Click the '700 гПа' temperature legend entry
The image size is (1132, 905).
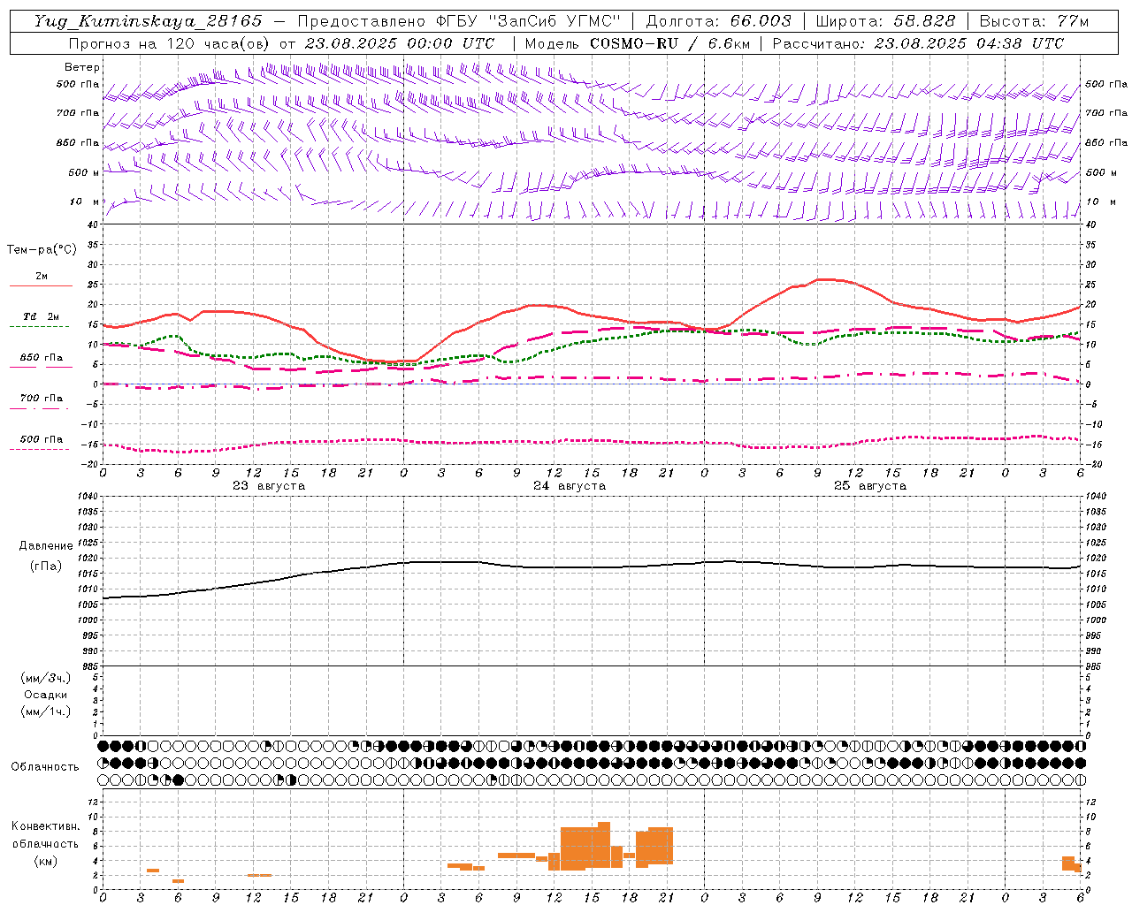42,399
